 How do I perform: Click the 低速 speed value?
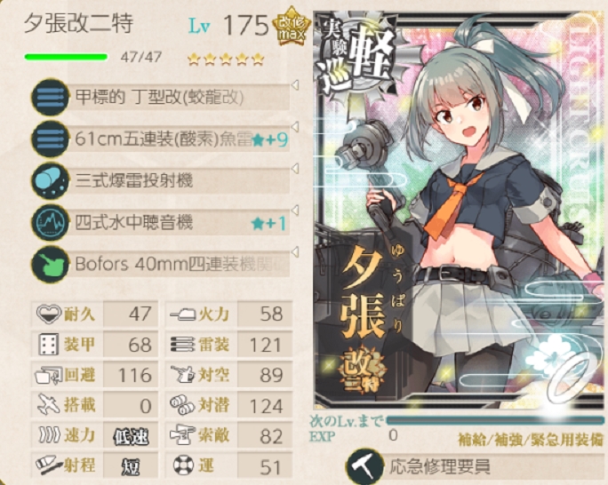click(x=131, y=437)
